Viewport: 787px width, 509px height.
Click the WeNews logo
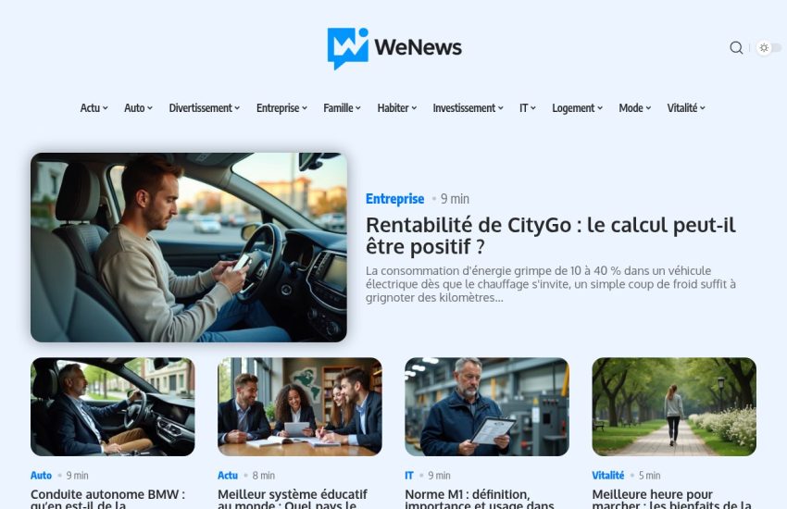click(x=394, y=48)
